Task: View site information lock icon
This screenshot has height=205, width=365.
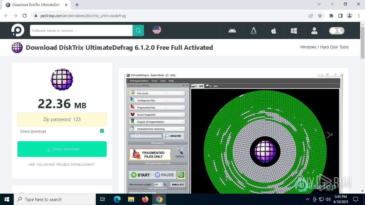Action: [x=36, y=16]
